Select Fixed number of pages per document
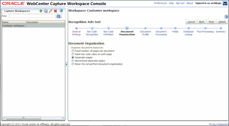Image resolution: width=229 pixels, height=126 pixels. 73,51
